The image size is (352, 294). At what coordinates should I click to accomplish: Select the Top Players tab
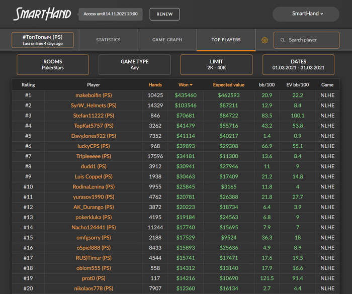[226, 40]
